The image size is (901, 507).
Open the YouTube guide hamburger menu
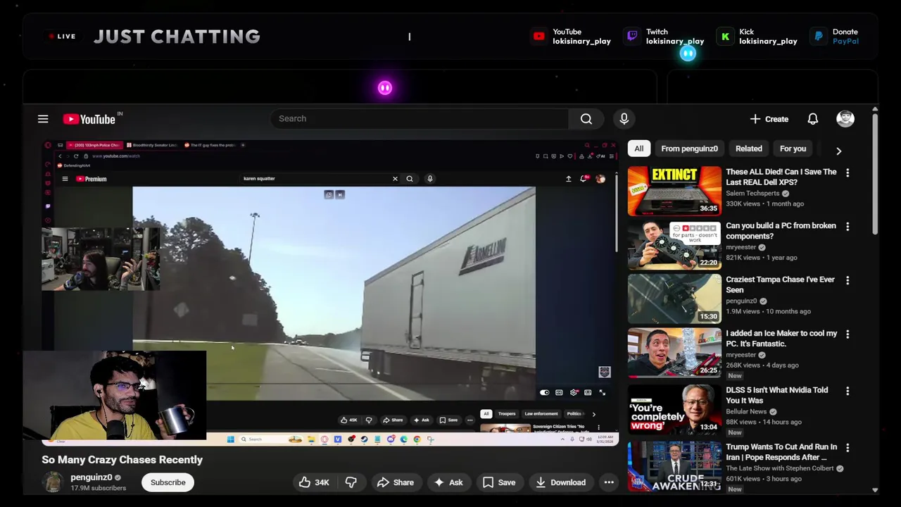coord(43,119)
